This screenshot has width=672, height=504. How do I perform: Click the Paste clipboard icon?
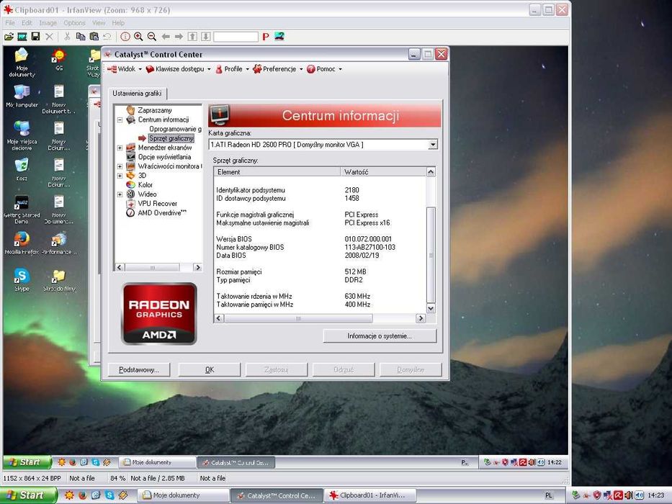(94, 37)
